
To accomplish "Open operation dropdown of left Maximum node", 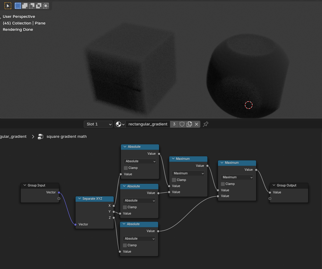I will (188, 173).
